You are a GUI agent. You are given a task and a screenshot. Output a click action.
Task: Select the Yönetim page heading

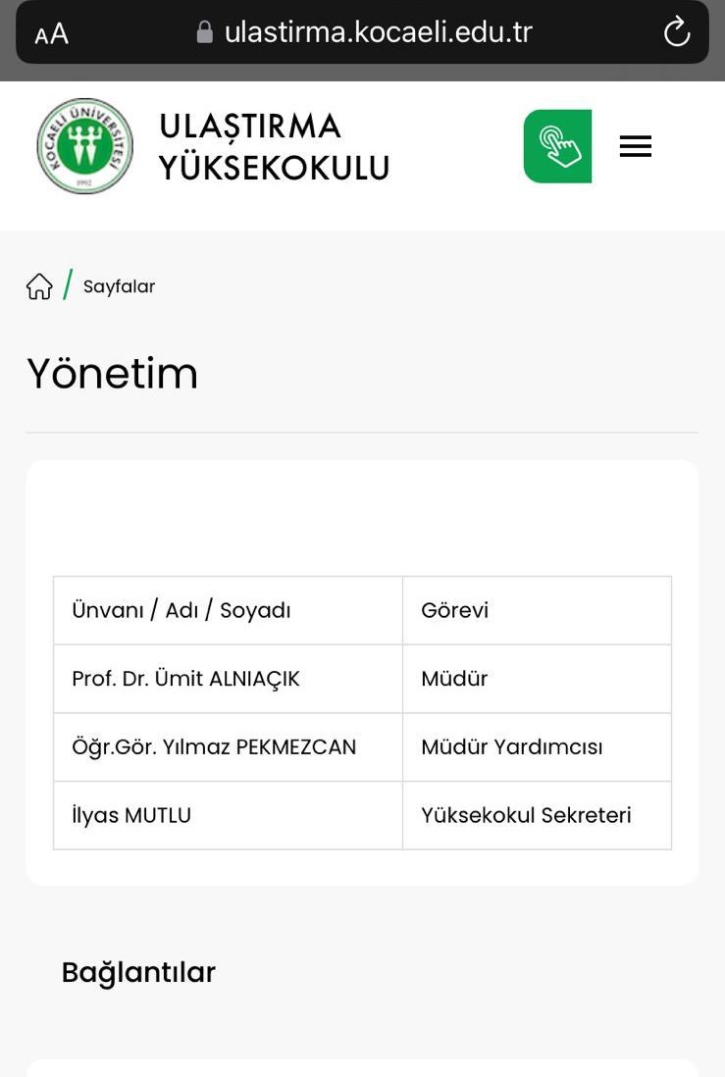pyautogui.click(x=112, y=374)
